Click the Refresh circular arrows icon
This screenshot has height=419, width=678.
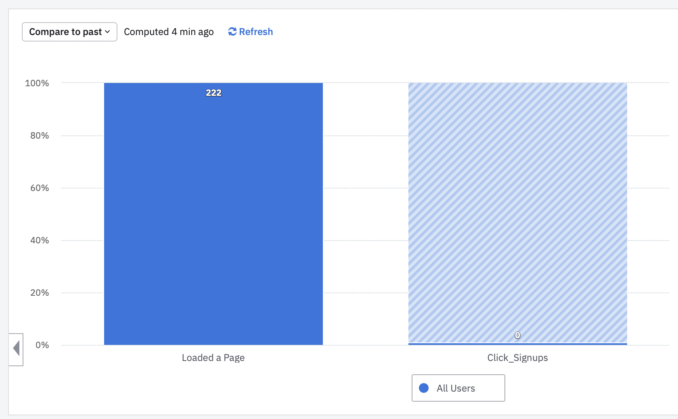(x=232, y=31)
